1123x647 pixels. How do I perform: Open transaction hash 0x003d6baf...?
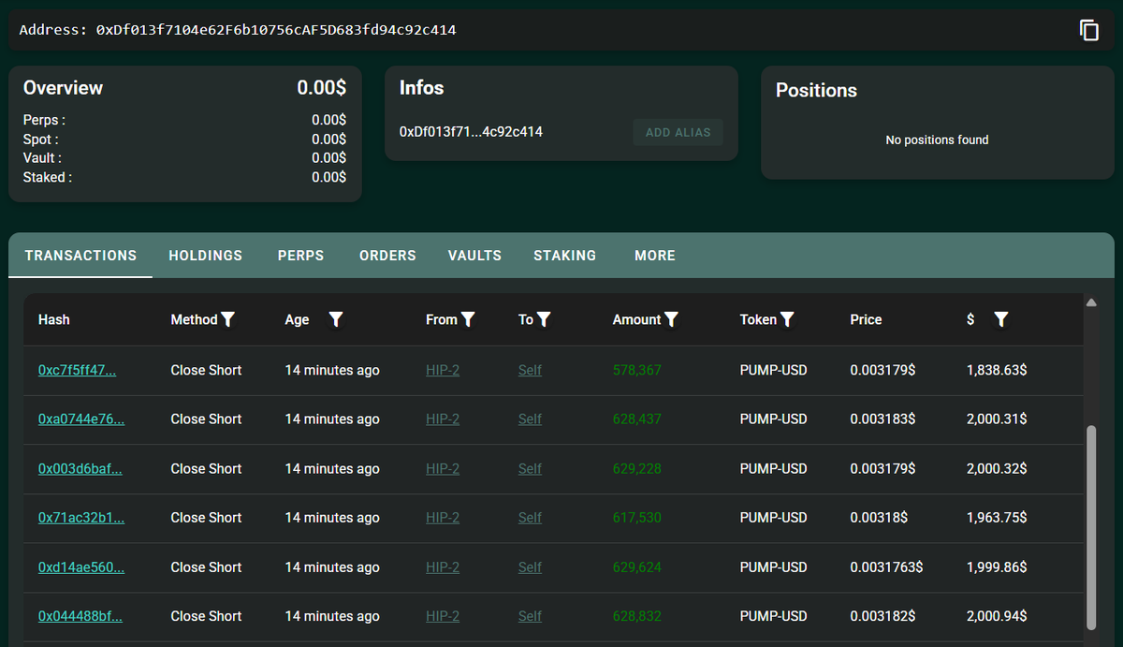pos(80,468)
